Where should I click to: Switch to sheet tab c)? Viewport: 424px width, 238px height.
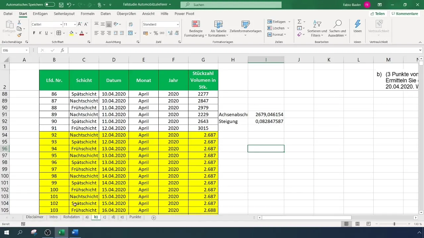click(104, 217)
